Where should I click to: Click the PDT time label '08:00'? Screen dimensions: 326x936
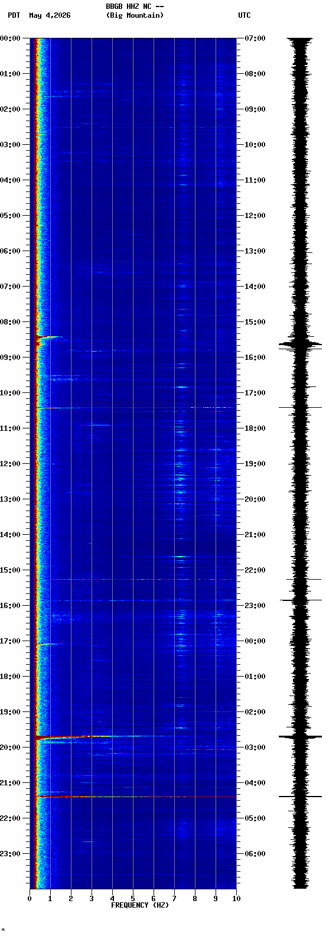coord(10,322)
